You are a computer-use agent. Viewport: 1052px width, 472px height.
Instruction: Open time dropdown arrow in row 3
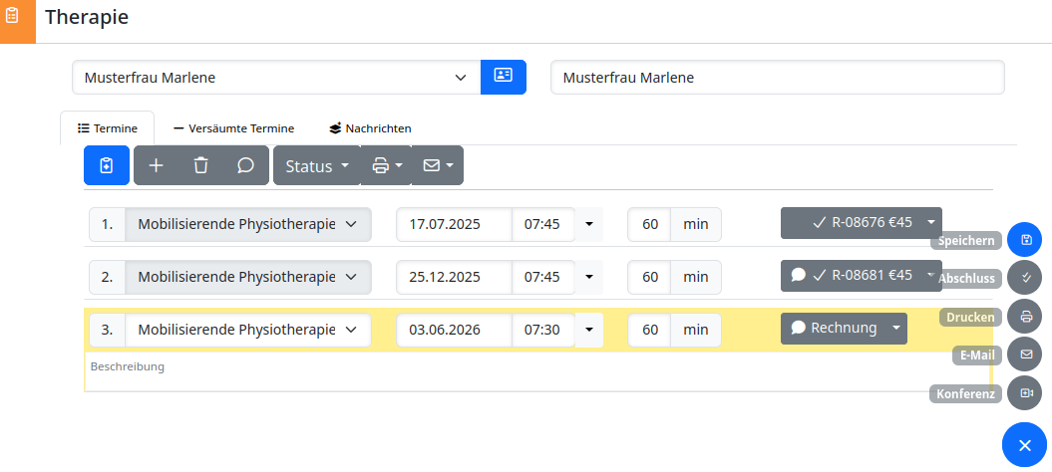589,330
